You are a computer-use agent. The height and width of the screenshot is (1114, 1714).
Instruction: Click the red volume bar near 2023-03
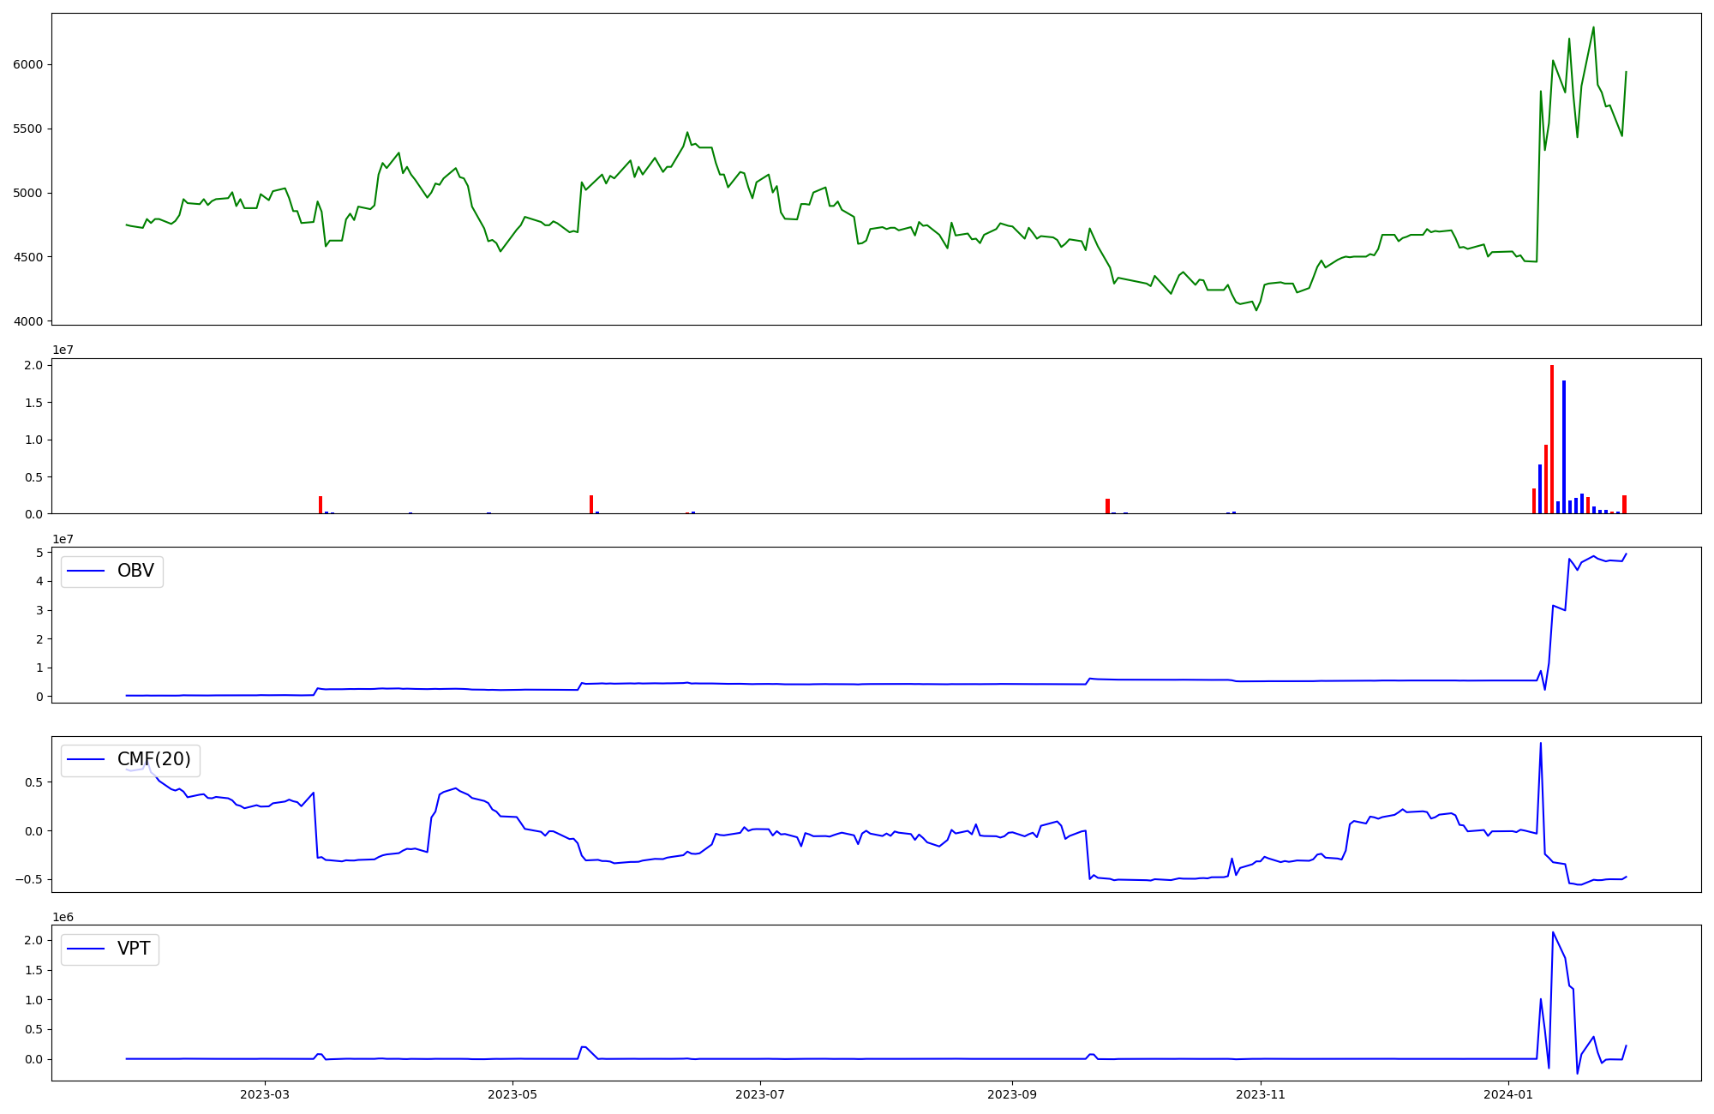coord(321,505)
